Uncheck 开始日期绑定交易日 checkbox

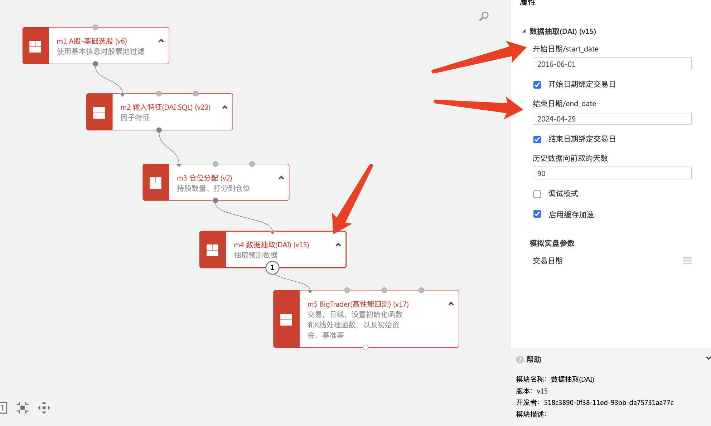click(537, 85)
